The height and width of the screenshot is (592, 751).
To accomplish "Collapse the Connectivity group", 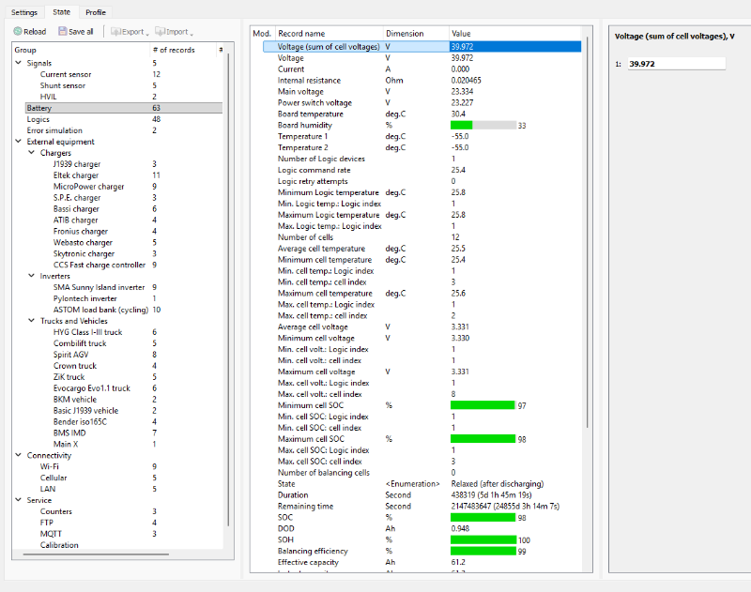I will coord(18,455).
